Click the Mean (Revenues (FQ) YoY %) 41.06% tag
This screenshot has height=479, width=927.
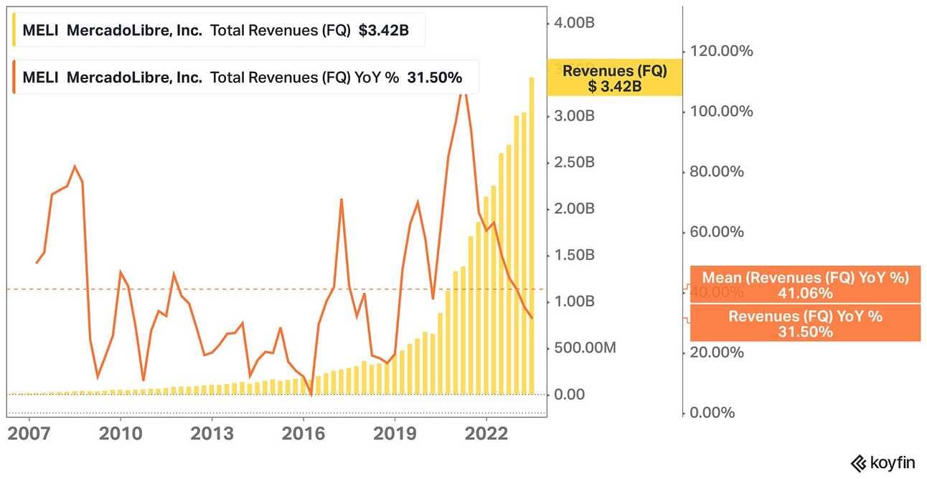coord(805,285)
